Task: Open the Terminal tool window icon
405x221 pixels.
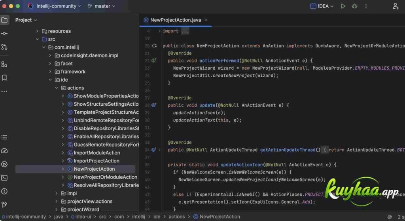Action: (x=4, y=178)
